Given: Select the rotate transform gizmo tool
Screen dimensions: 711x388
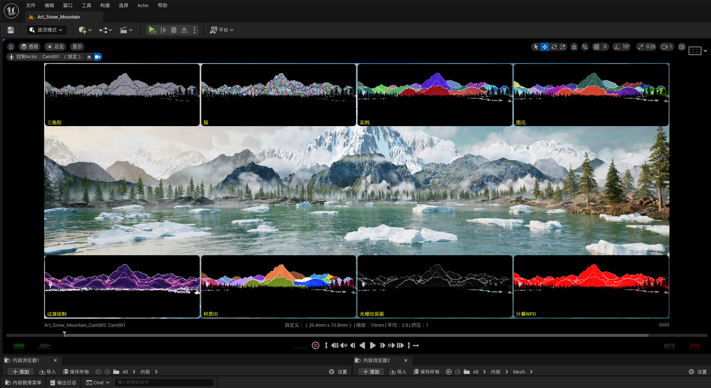Looking at the screenshot, I should (554, 47).
